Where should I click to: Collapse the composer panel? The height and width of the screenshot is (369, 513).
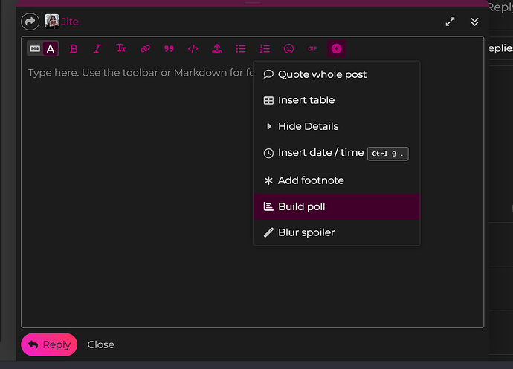pyautogui.click(x=474, y=22)
